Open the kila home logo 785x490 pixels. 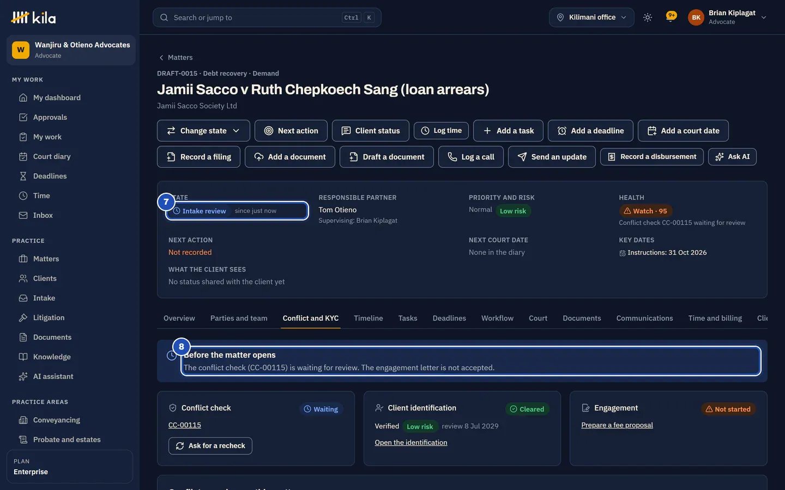pyautogui.click(x=33, y=17)
